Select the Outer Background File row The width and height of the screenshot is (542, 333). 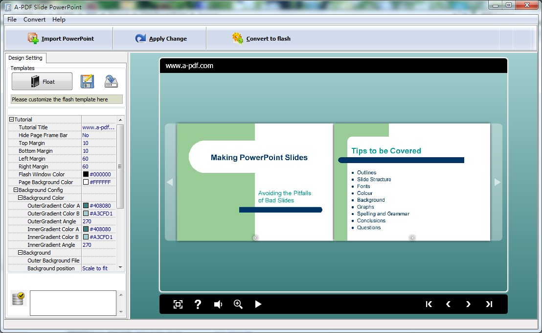coord(62,261)
